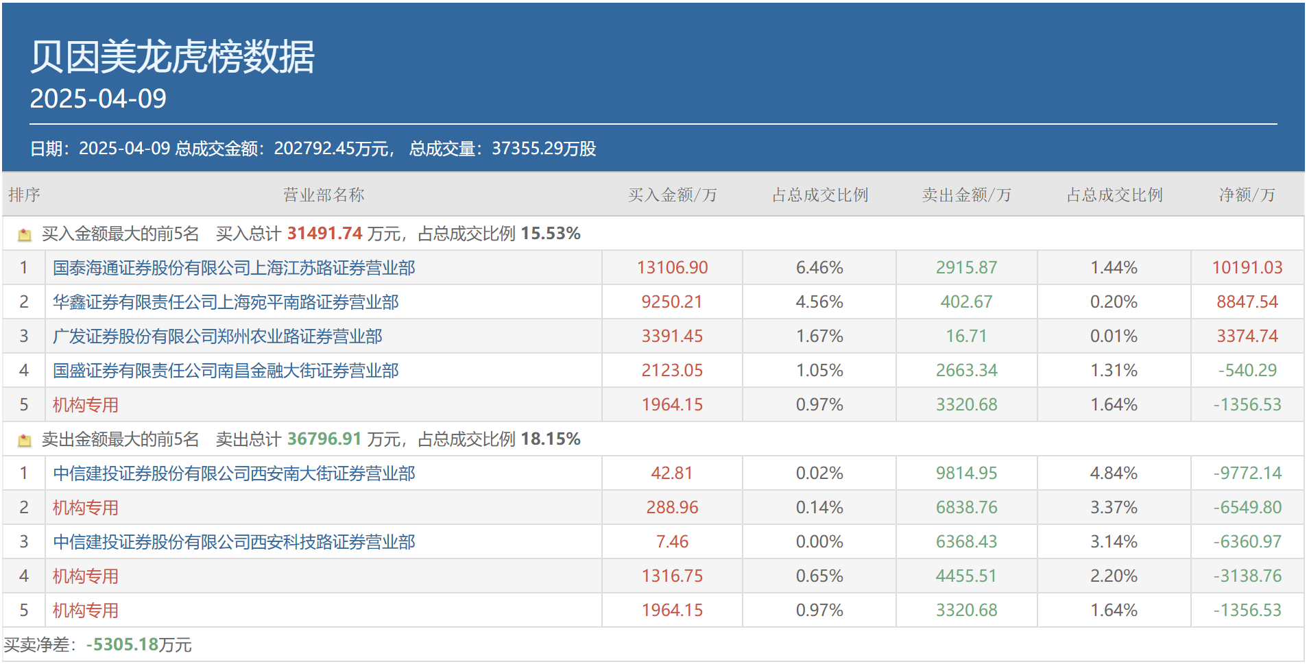Click the buy total 31491.74 figure

(x=324, y=234)
